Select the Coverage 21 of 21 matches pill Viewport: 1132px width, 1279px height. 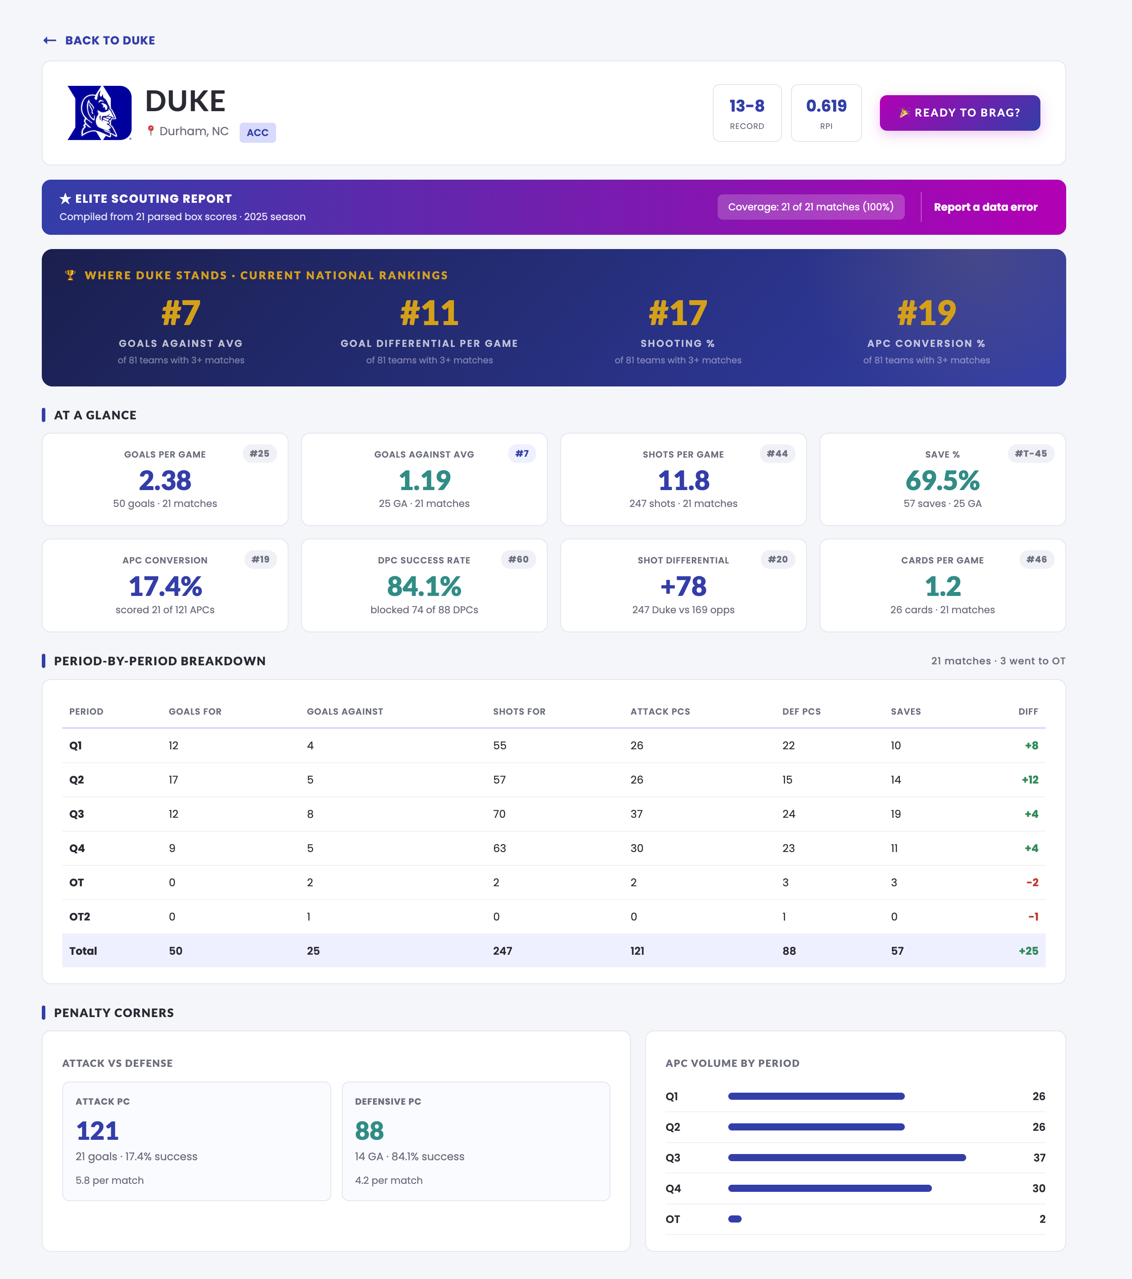click(x=811, y=207)
